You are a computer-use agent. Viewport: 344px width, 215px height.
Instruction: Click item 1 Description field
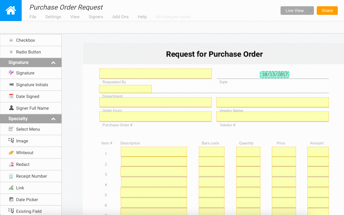[x=154, y=152]
